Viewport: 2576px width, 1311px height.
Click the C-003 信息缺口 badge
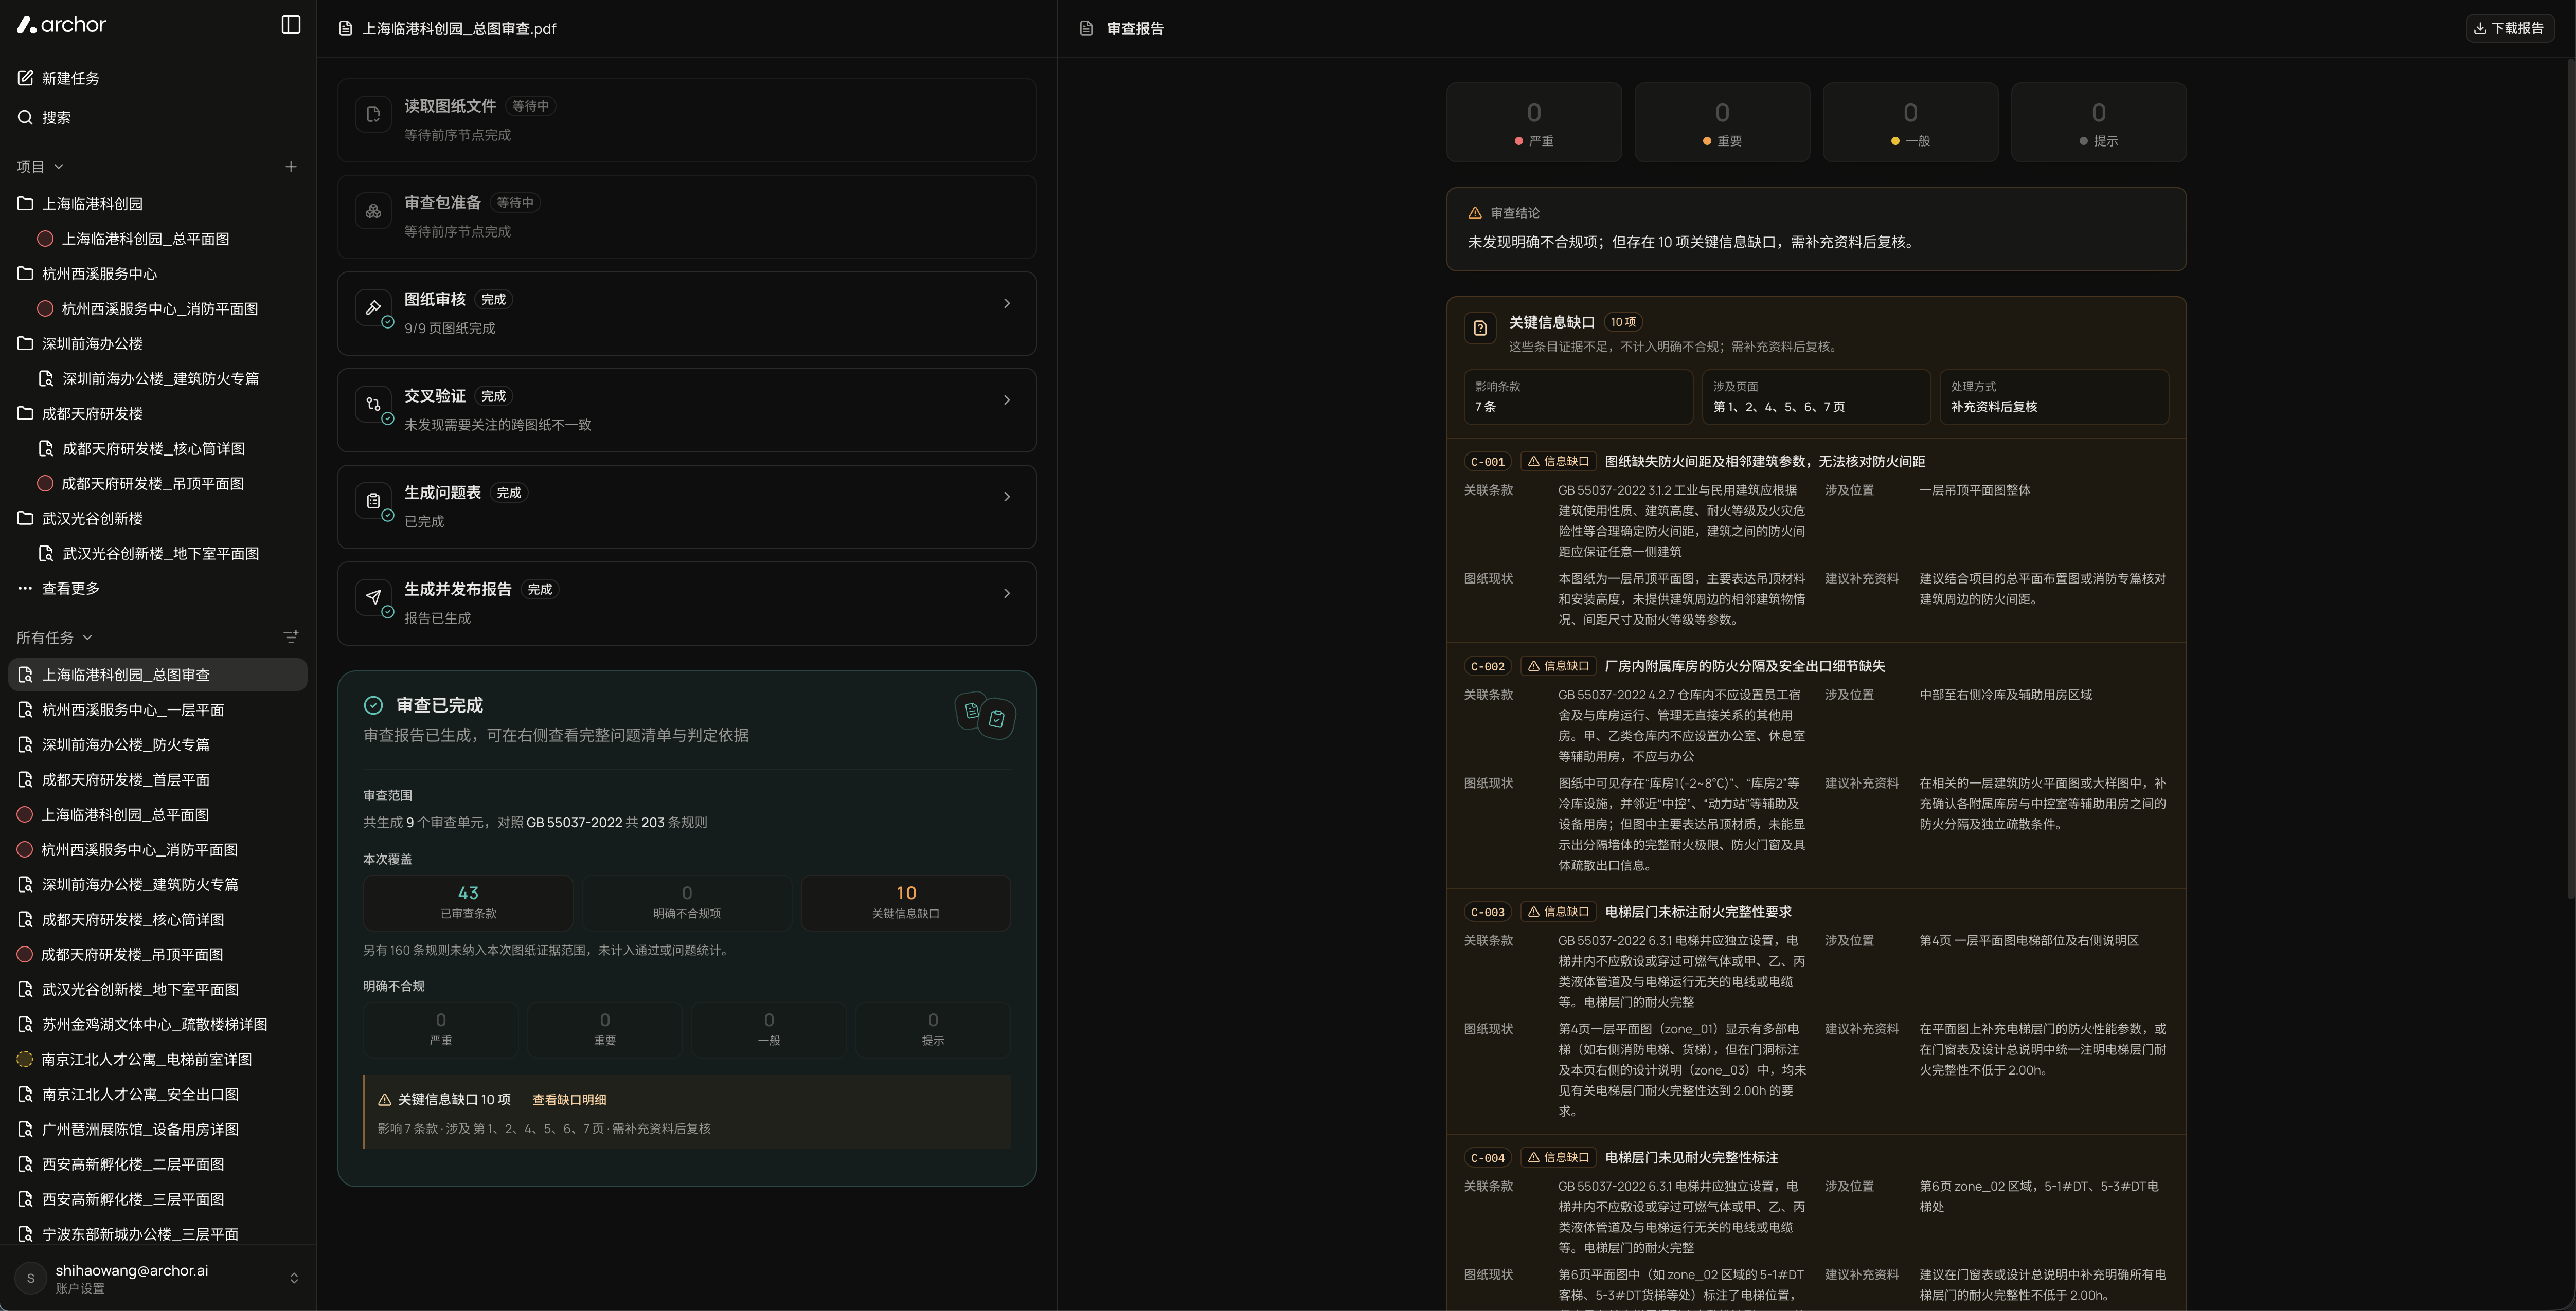click(x=1557, y=912)
